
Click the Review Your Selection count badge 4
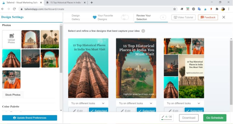[x=163, y=17]
